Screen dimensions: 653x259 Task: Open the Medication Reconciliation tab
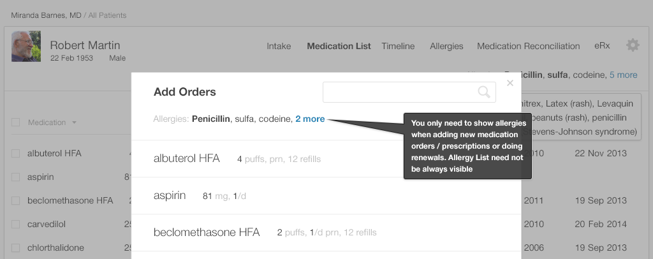tap(528, 46)
